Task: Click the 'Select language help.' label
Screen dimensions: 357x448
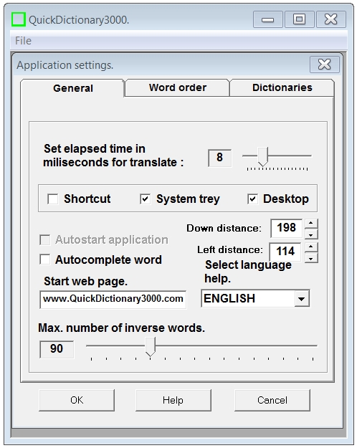Action: [x=248, y=272]
